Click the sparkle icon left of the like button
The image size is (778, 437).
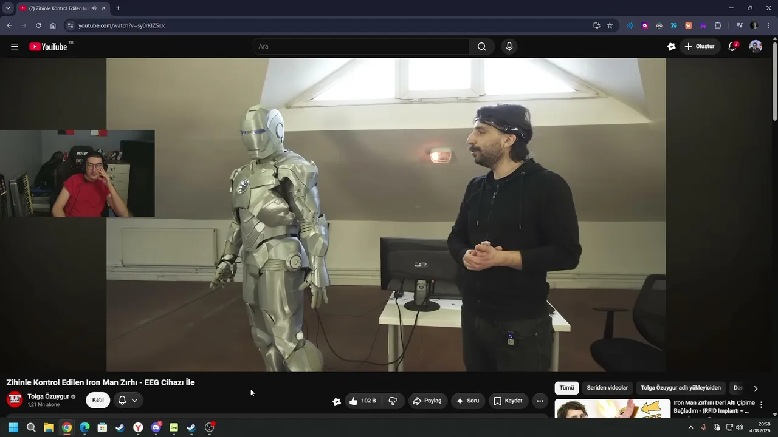[337, 401]
